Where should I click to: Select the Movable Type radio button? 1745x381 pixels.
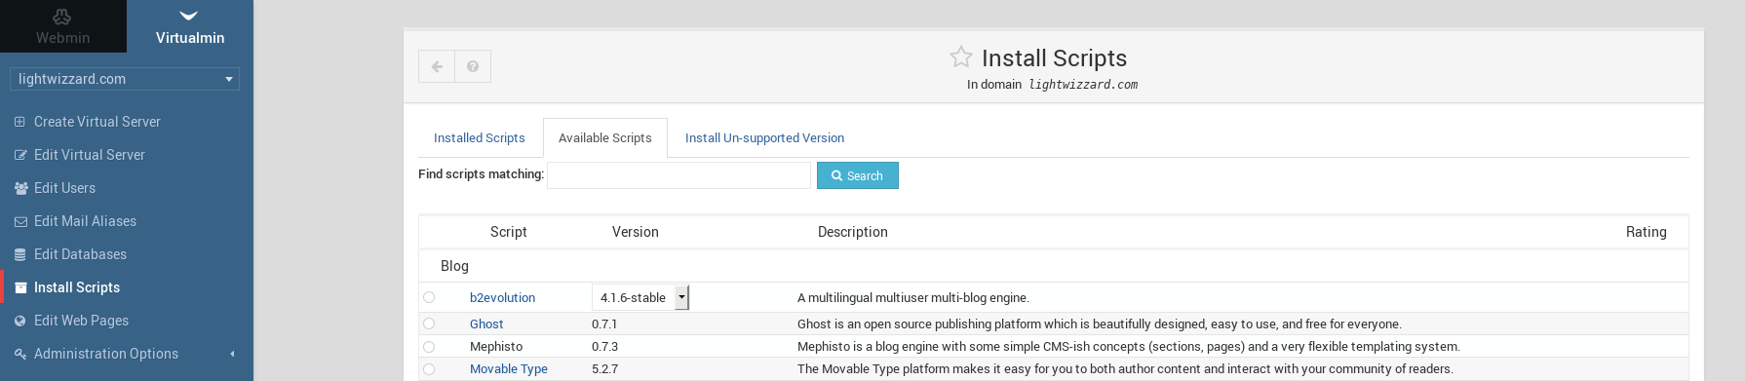click(429, 368)
